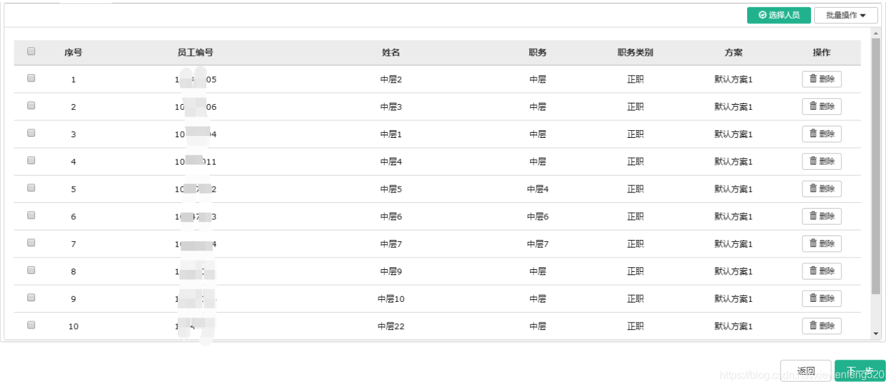Screen dimensions: 891x387
Task: Check the box for row 8 中层9
Action: pyautogui.click(x=31, y=270)
